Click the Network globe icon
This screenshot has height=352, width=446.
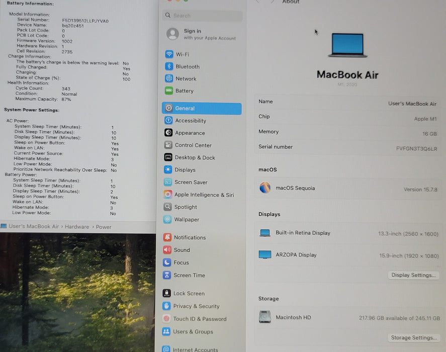pos(169,78)
